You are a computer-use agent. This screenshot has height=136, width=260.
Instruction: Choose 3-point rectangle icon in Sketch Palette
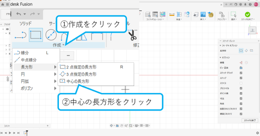[246, 51]
